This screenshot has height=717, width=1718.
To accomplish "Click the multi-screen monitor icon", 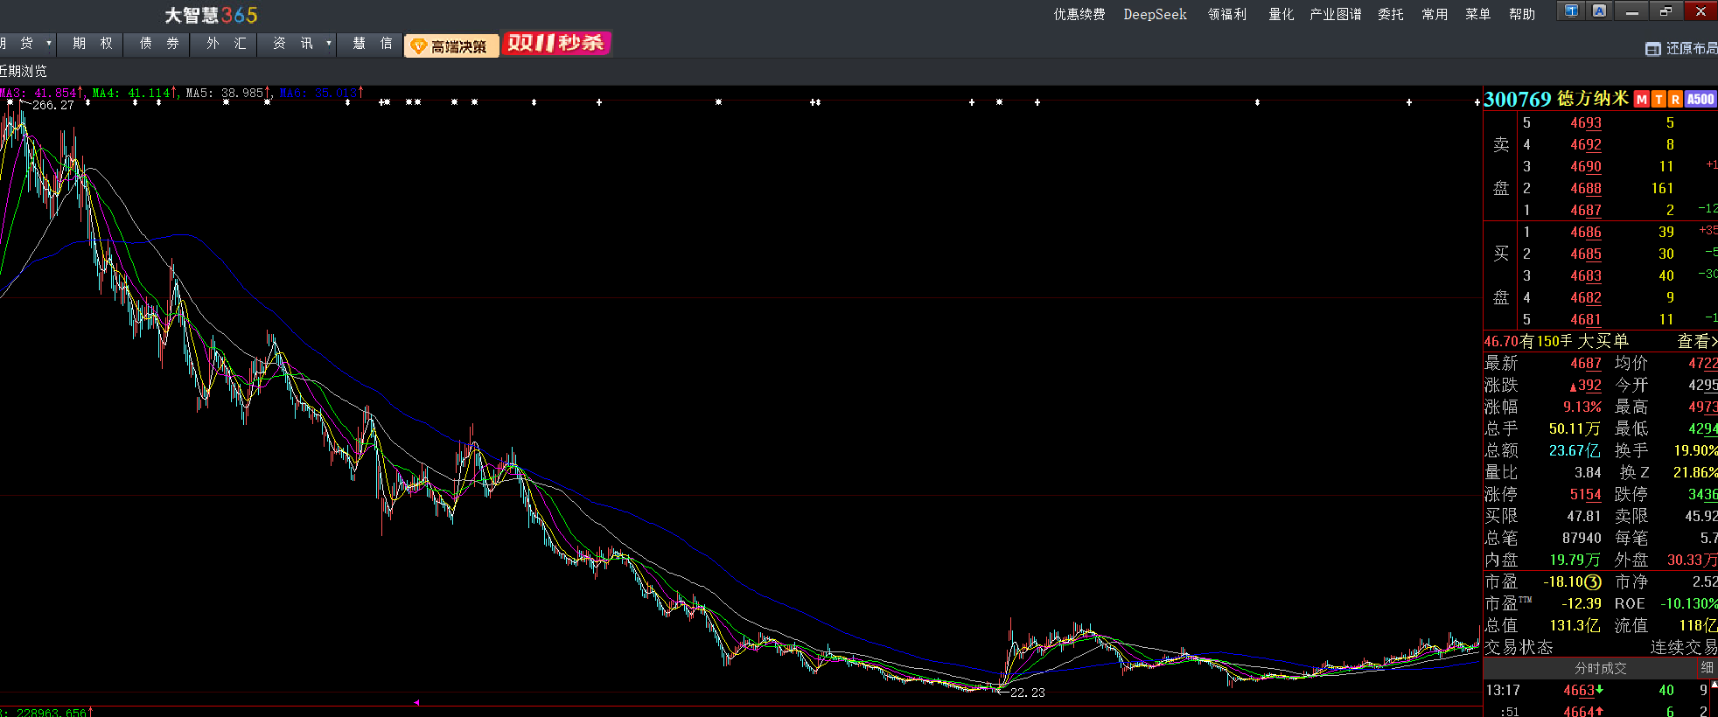I will pos(1572,11).
